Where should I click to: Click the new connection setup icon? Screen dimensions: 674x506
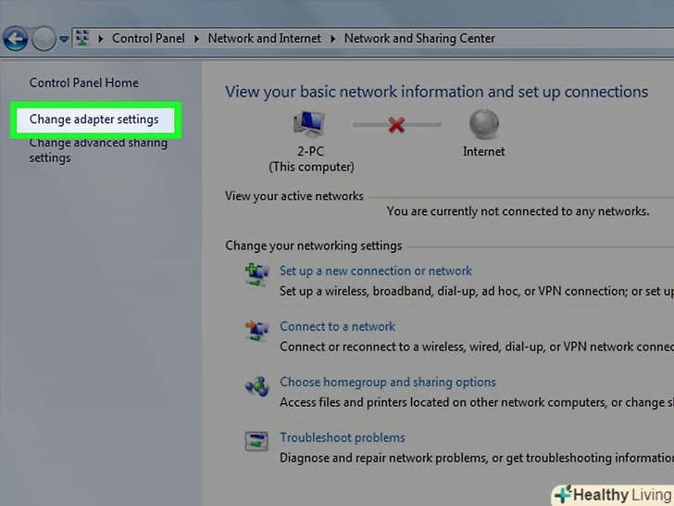coord(257,275)
